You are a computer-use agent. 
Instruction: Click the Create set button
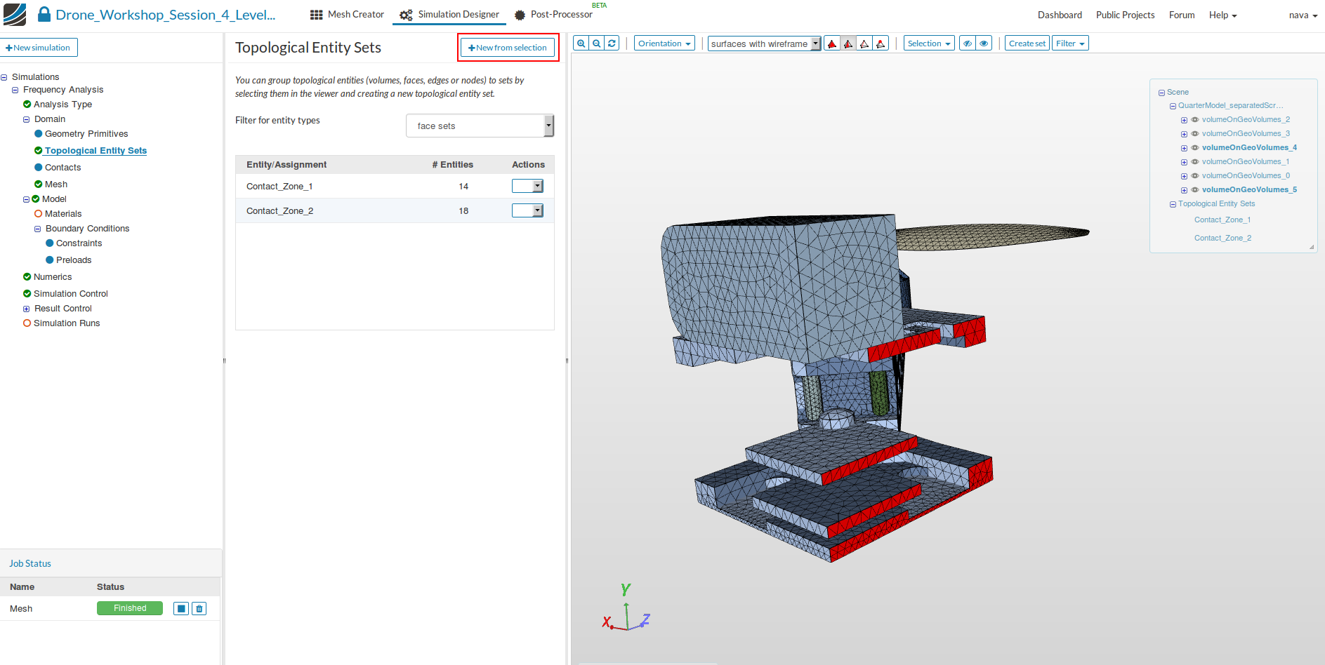1027,43
